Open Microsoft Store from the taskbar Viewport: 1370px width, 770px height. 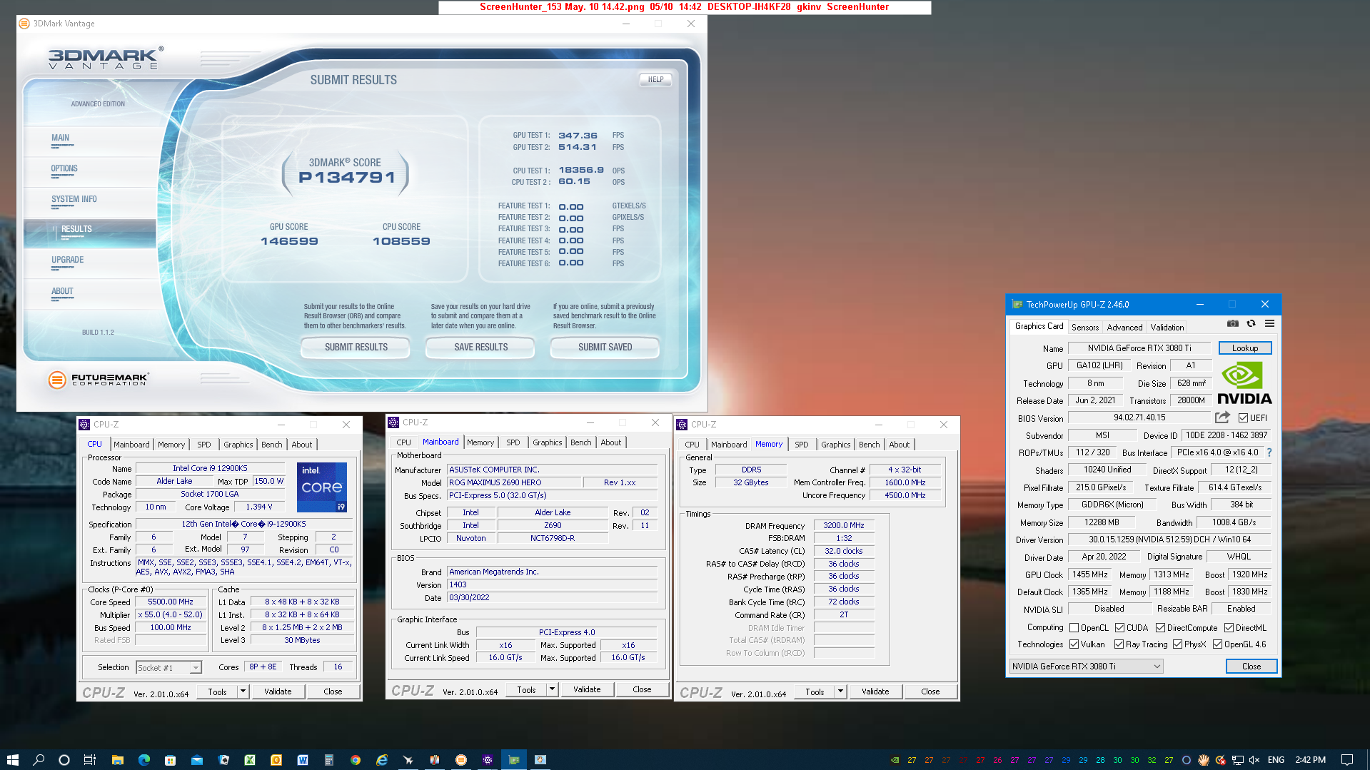170,760
